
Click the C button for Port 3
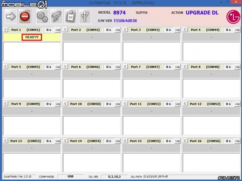[x=125, y=29]
